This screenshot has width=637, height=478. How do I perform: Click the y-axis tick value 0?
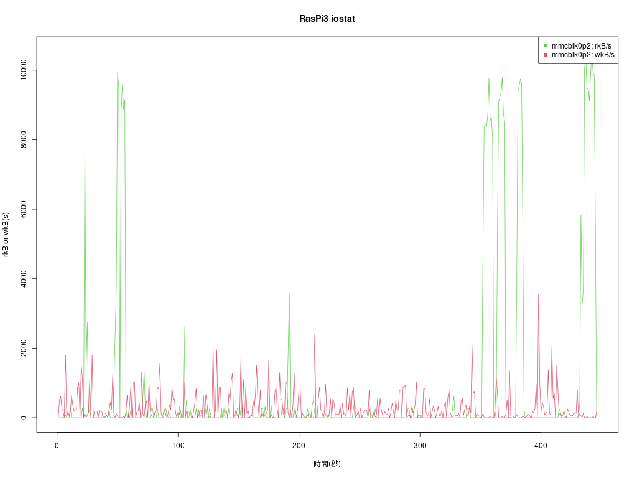click(23, 418)
